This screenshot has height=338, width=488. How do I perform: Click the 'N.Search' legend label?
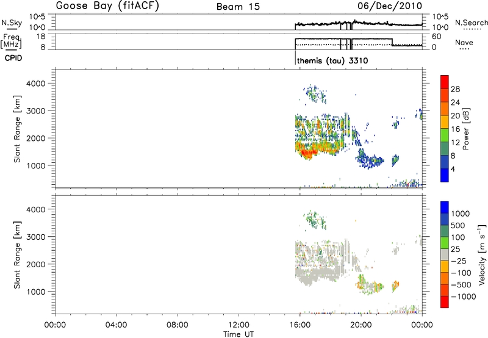472,23
